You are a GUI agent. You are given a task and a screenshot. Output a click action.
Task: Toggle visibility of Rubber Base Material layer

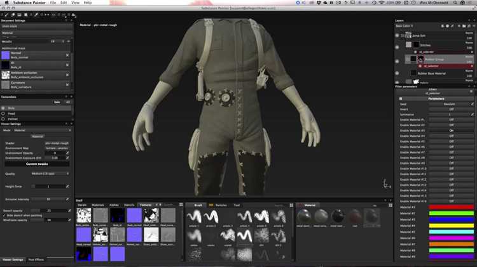pyautogui.click(x=397, y=73)
